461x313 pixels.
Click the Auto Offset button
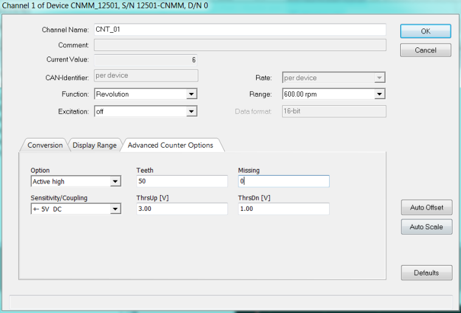(426, 207)
